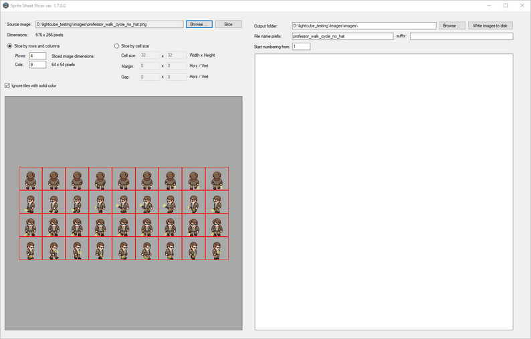The height and width of the screenshot is (339, 531).
Task: Click the Output folder path field
Action: pos(364,25)
